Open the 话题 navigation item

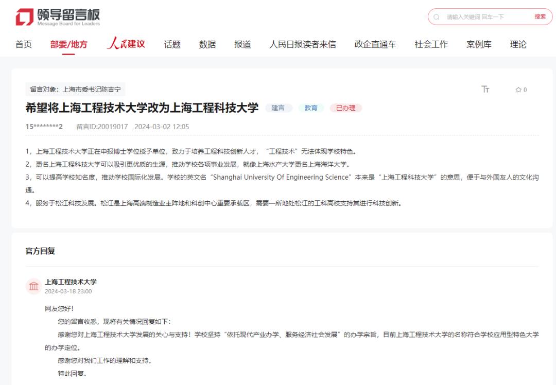click(172, 44)
